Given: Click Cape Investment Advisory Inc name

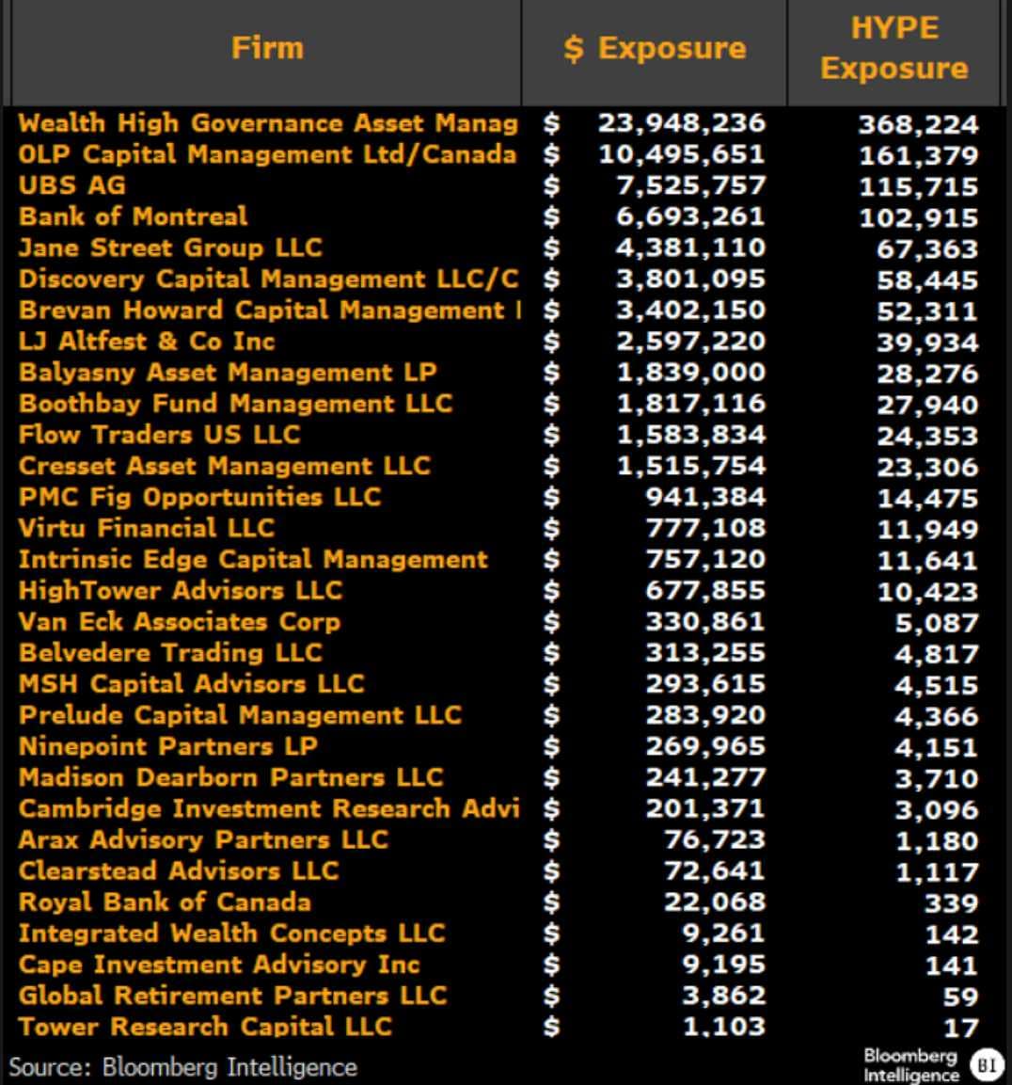Looking at the screenshot, I should 219,964.
